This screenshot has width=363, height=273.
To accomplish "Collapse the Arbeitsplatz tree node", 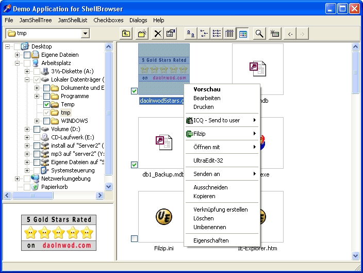I will 18,63.
